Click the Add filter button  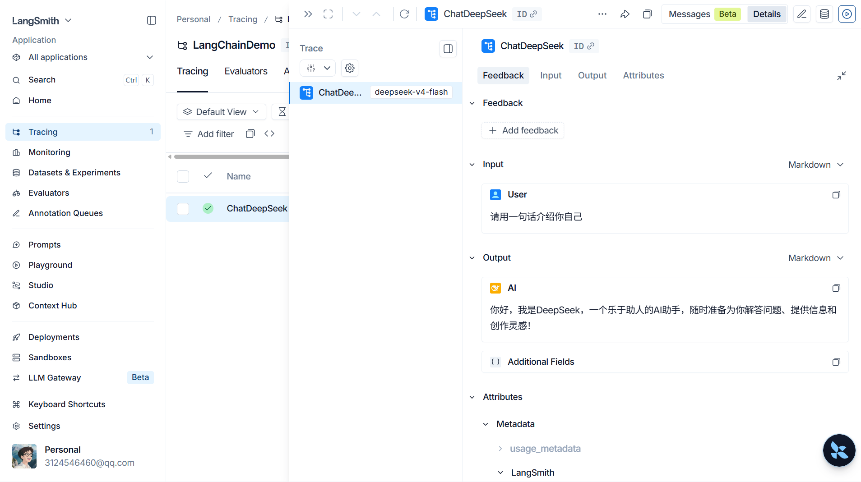tap(209, 134)
